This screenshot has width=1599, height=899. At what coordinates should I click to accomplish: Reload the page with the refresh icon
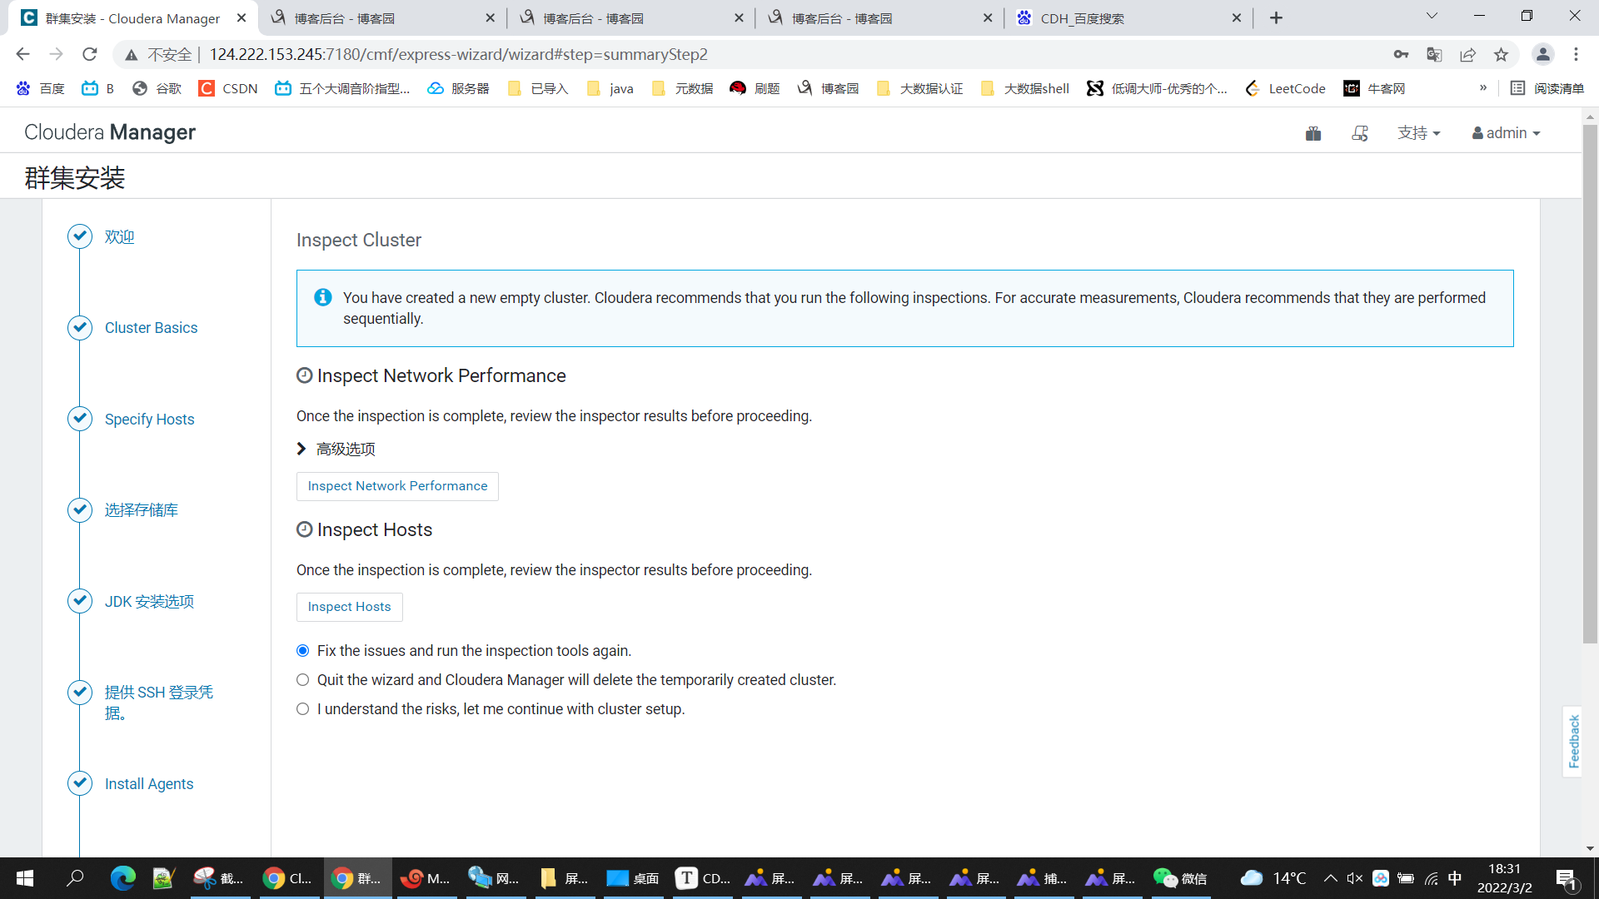(x=90, y=55)
